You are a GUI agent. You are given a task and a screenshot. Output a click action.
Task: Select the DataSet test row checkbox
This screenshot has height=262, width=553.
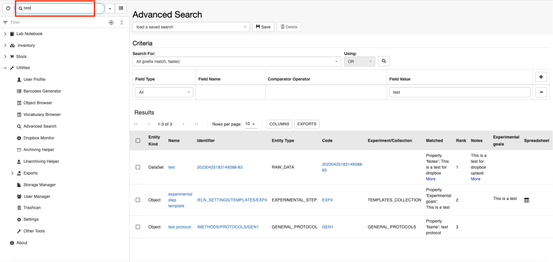click(138, 167)
